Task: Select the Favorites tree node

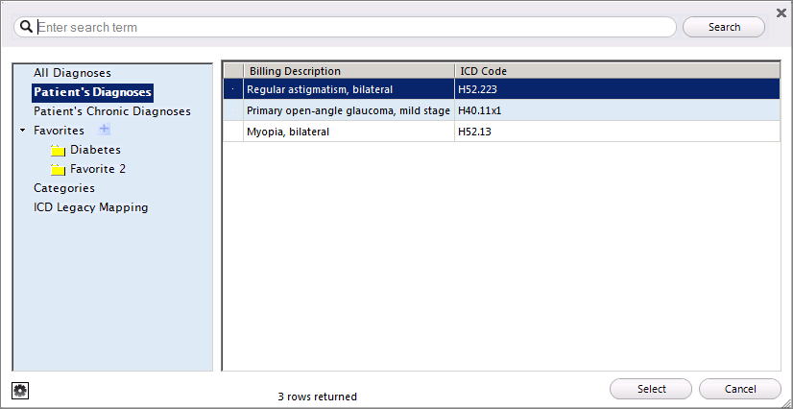Action: coord(59,131)
